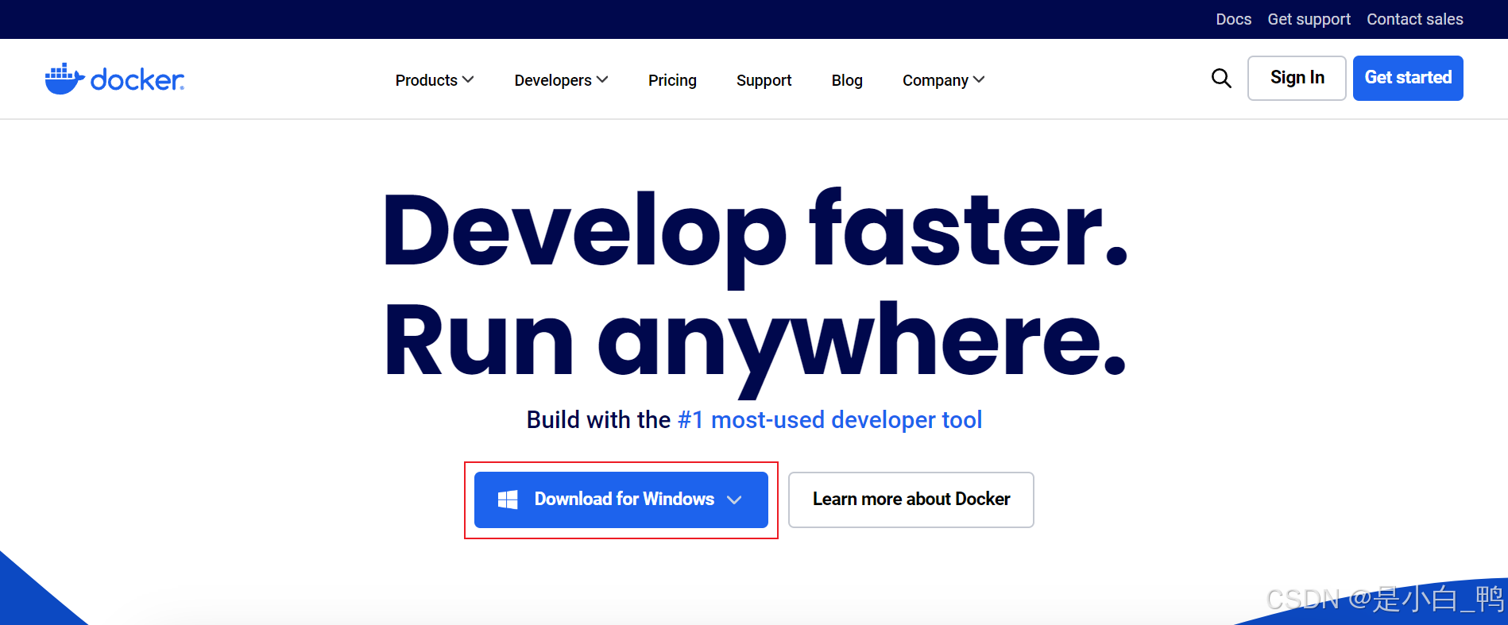Open the Docs link in top bar
The height and width of the screenshot is (625, 1508).
tap(1233, 19)
